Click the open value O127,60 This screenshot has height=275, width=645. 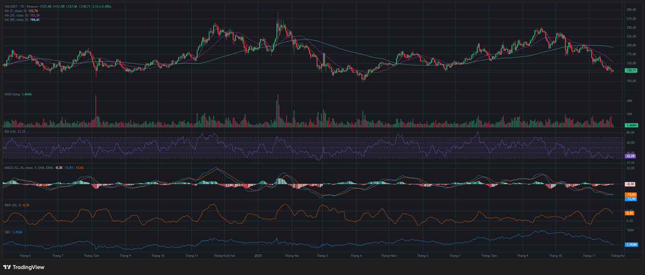coord(45,7)
